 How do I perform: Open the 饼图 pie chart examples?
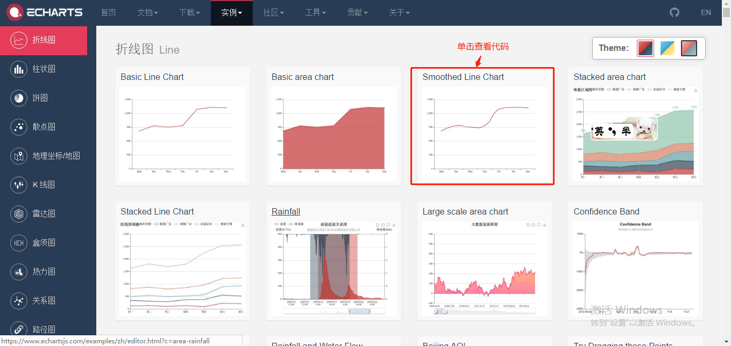[x=44, y=98]
